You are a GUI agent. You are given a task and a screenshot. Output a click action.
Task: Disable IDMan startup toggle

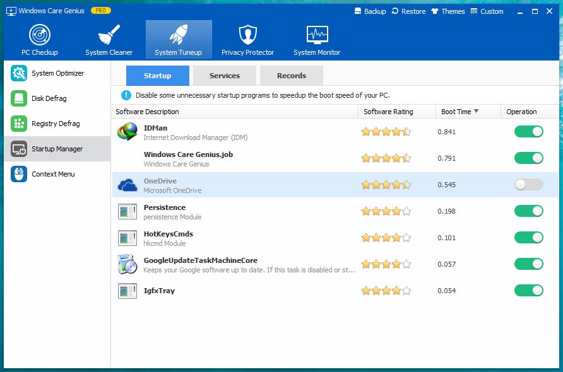[528, 132]
